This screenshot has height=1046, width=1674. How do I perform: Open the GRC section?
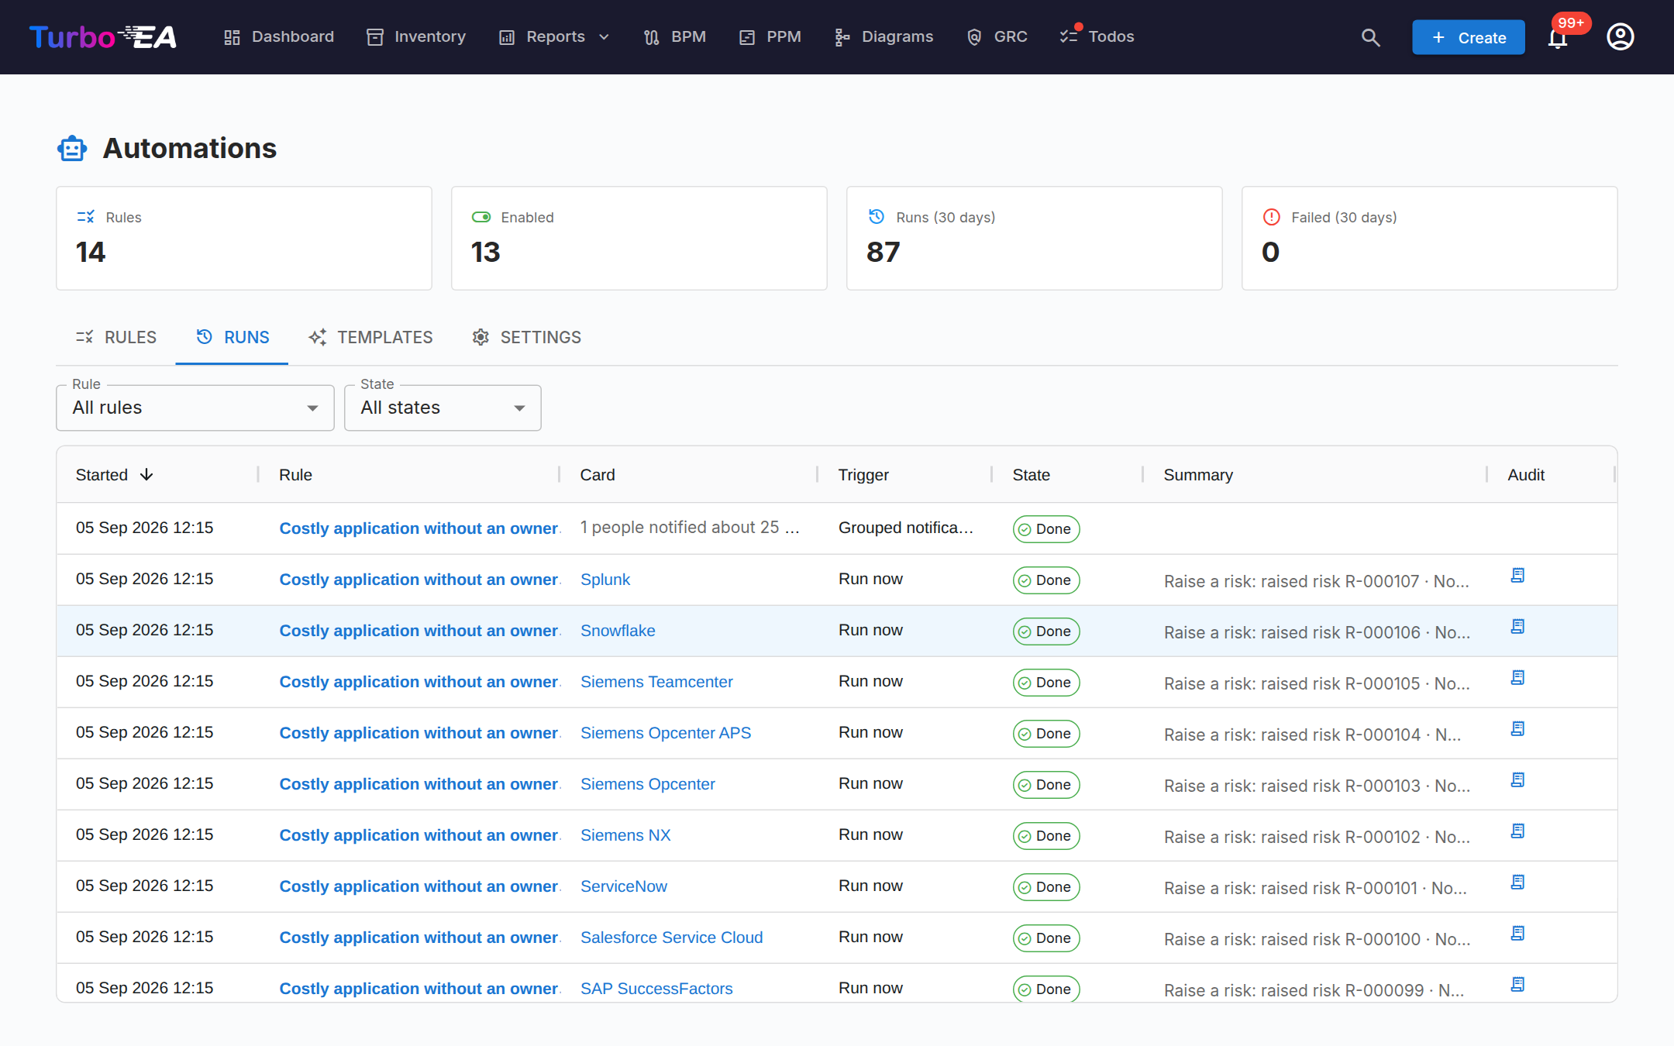tap(997, 37)
